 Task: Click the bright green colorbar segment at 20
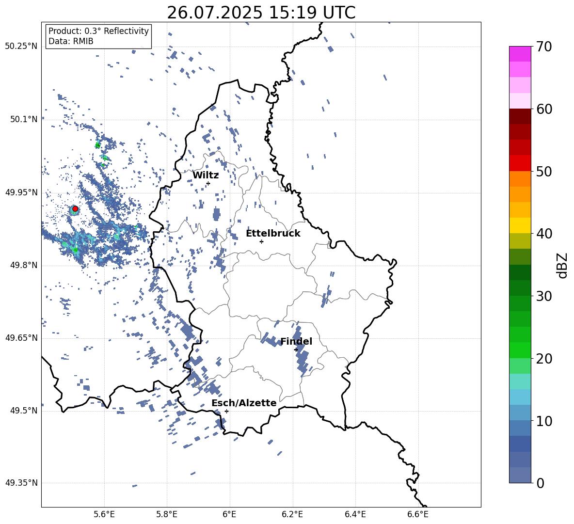(x=520, y=350)
